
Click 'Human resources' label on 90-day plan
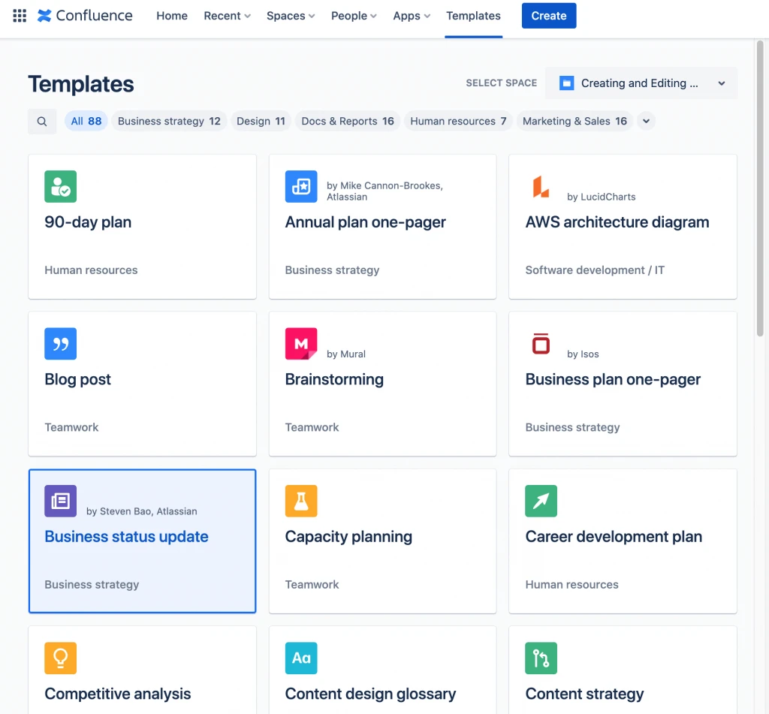tap(91, 270)
